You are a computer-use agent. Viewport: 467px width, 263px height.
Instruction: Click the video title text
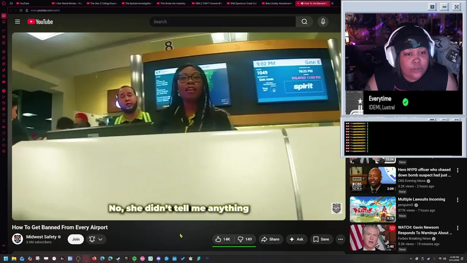coord(60,227)
